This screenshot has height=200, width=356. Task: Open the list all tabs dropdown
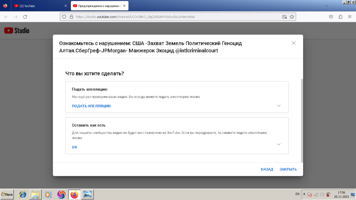326,6
